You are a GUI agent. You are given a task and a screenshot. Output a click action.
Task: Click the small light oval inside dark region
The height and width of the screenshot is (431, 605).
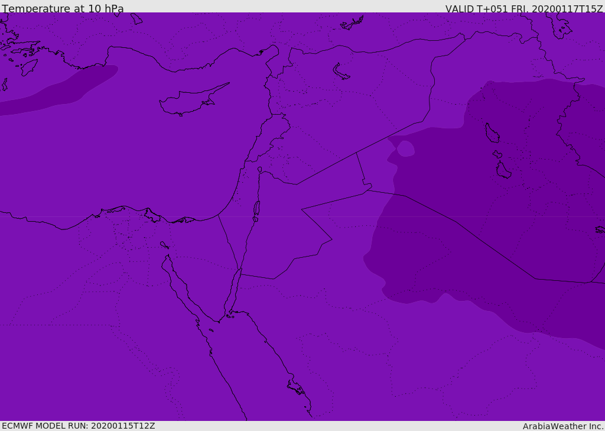(405, 148)
